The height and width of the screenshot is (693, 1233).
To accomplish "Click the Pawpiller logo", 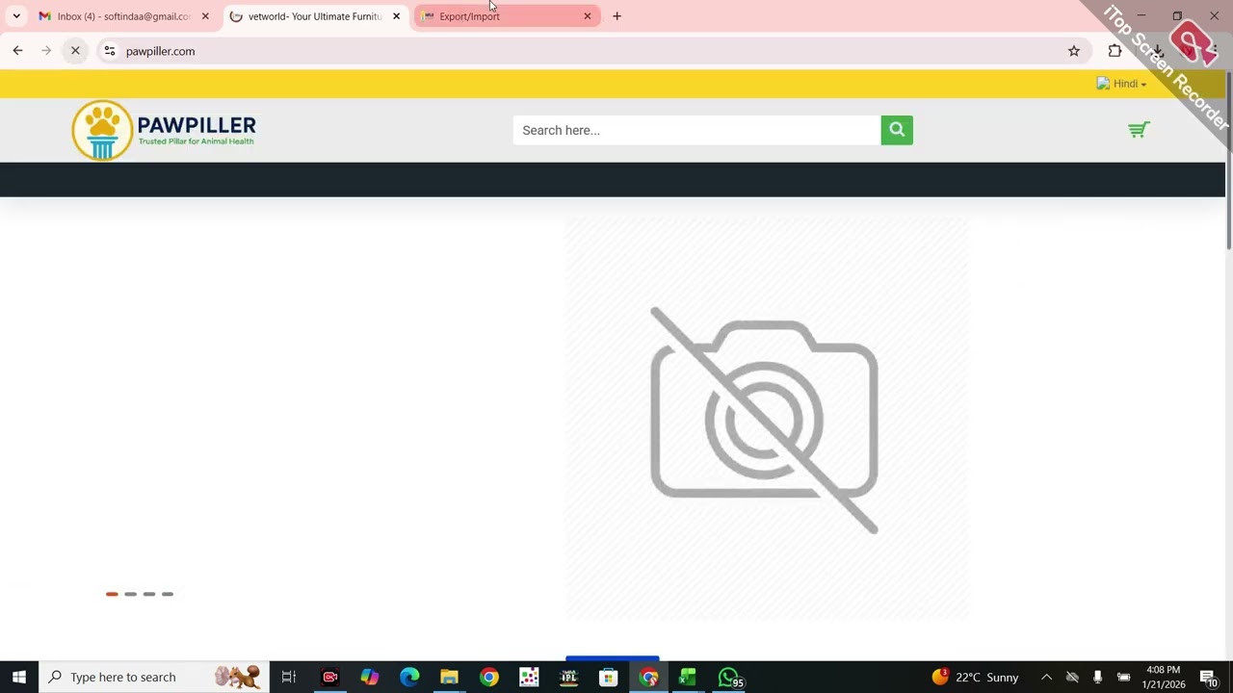I will click(164, 130).
